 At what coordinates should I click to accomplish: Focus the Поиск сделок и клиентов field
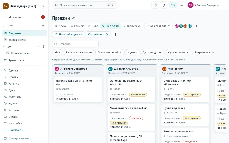[x=84, y=5]
